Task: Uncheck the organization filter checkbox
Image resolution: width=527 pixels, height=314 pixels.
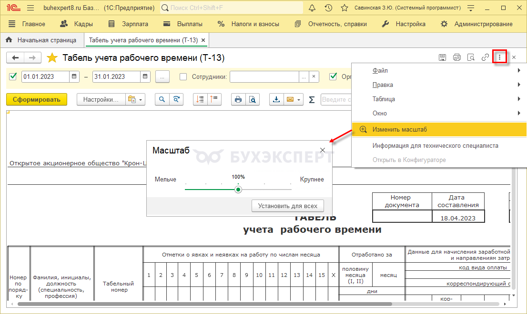Action: pos(333,76)
